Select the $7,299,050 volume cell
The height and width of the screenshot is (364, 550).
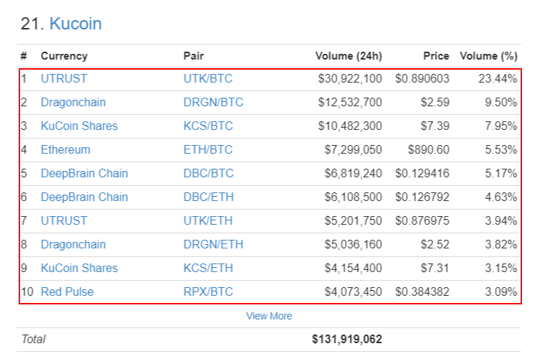tap(354, 149)
